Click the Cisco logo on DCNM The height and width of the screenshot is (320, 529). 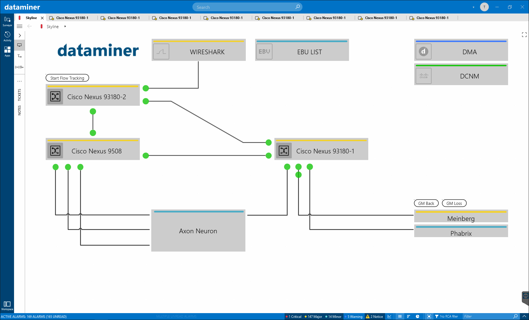coord(423,76)
